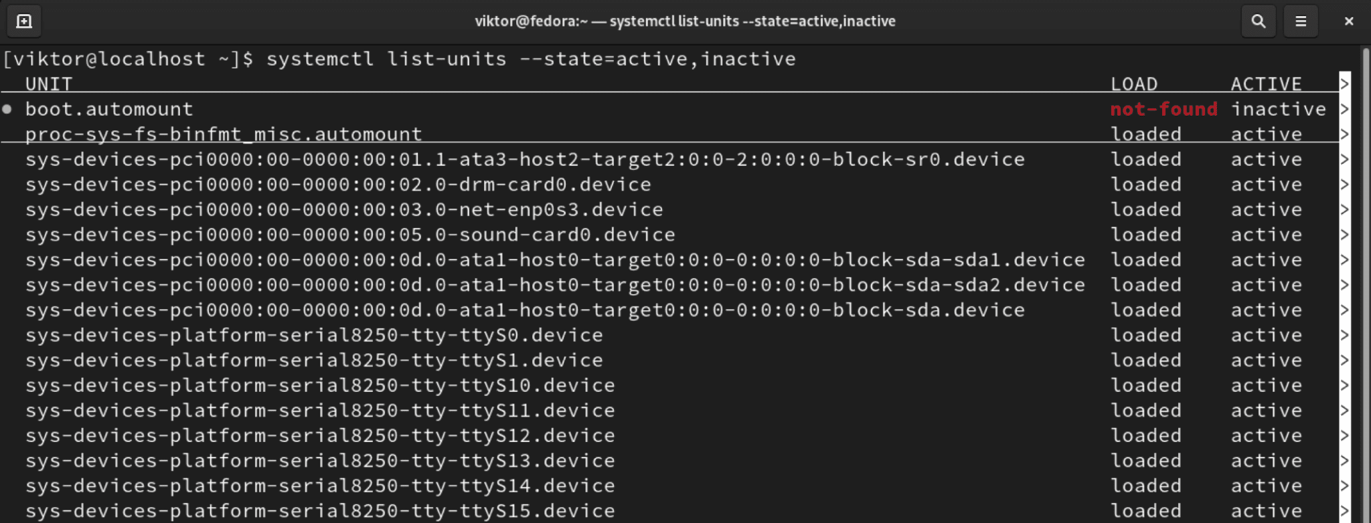1371x523 pixels.
Task: Click the red not-found status
Action: click(x=1163, y=109)
